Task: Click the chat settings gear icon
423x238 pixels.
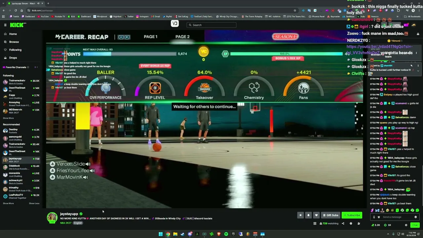Action: [x=406, y=225]
